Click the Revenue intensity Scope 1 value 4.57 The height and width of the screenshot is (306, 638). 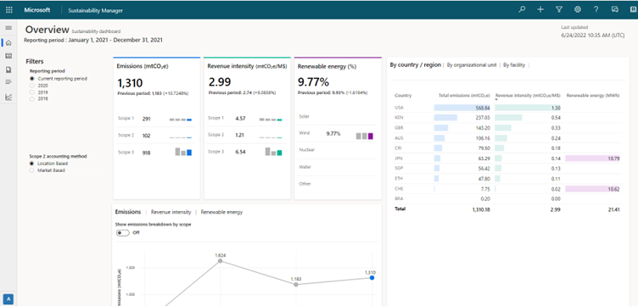click(240, 119)
